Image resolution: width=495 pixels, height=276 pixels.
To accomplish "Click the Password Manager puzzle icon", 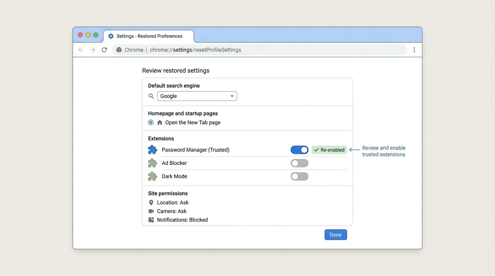I will 153,150.
